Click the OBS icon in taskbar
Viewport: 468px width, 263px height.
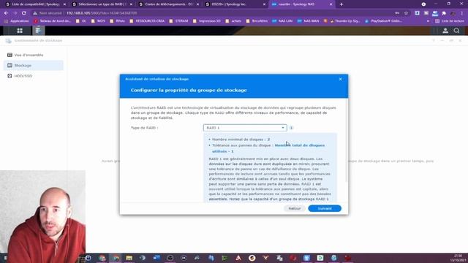(x=170, y=258)
